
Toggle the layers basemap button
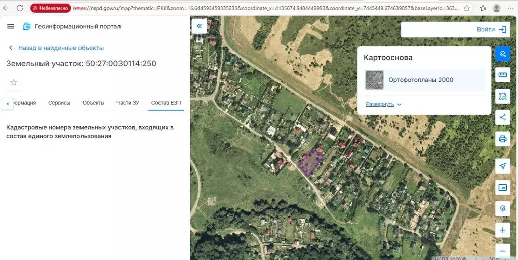pos(503,54)
